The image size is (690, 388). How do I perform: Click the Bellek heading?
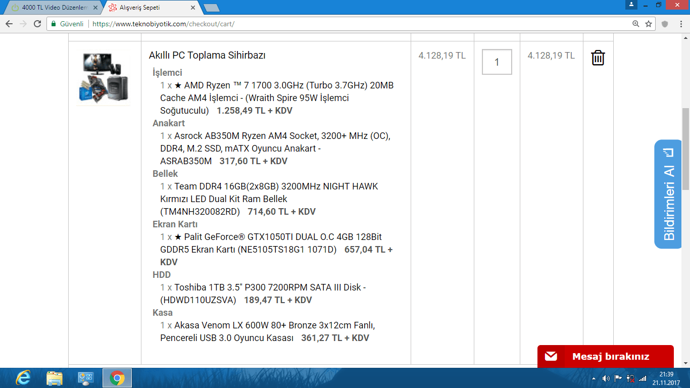[x=165, y=174]
